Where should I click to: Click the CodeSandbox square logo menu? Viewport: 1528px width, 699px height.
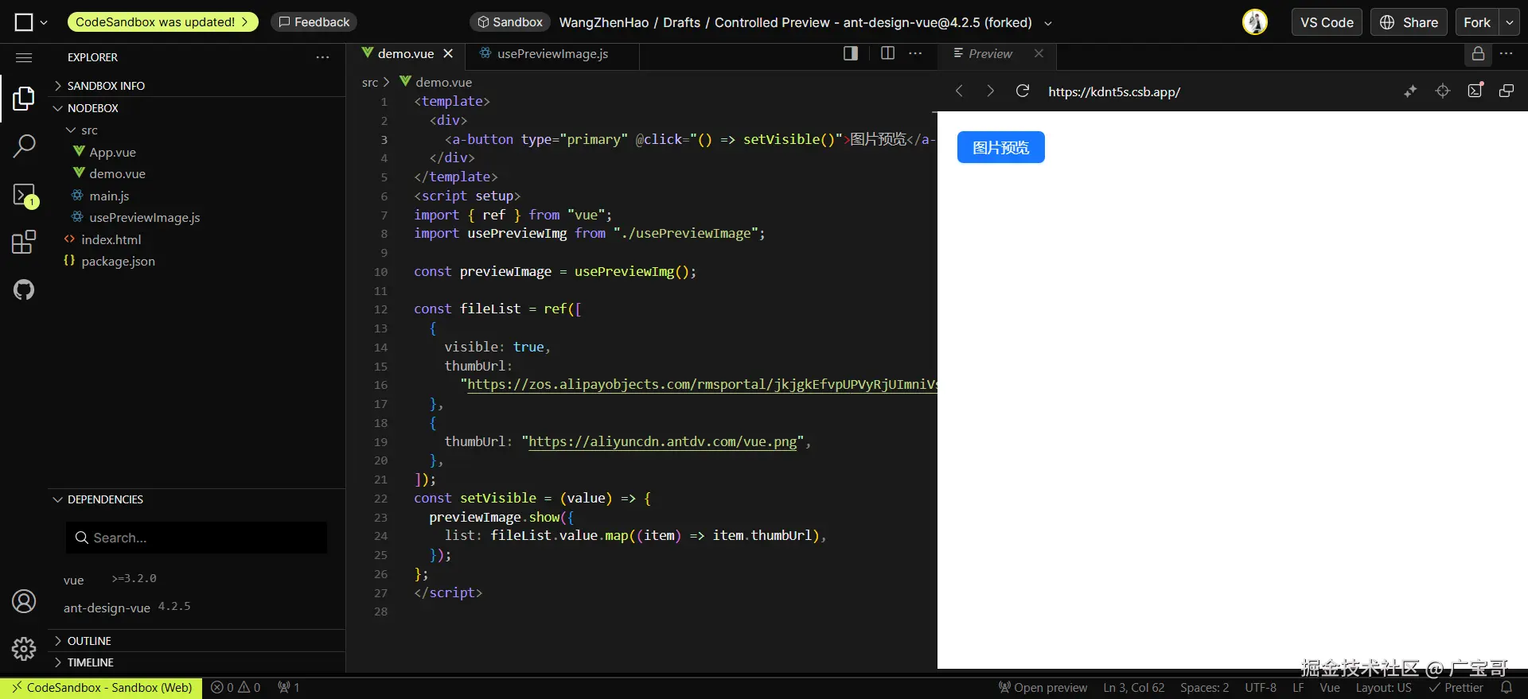[24, 22]
